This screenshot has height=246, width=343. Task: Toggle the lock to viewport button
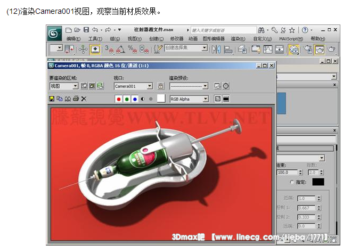(161, 86)
